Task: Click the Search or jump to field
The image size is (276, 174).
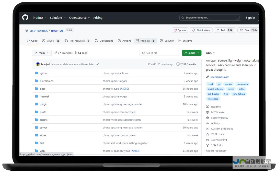Action: point(210,18)
